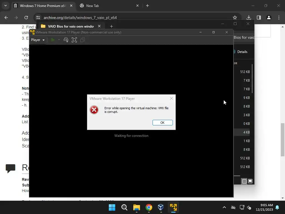Click the File Explorer vertical scrollbar
The width and height of the screenshot is (285, 214).
(252, 79)
